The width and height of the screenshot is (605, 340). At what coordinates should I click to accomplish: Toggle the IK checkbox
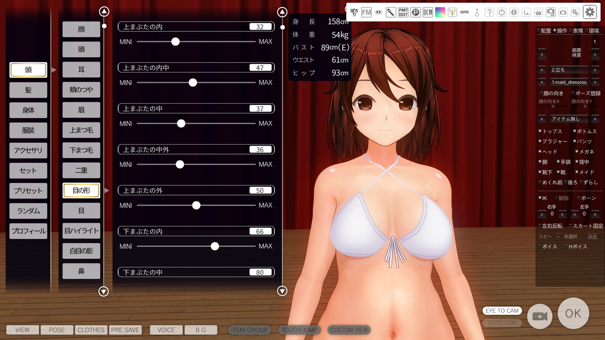(540, 198)
